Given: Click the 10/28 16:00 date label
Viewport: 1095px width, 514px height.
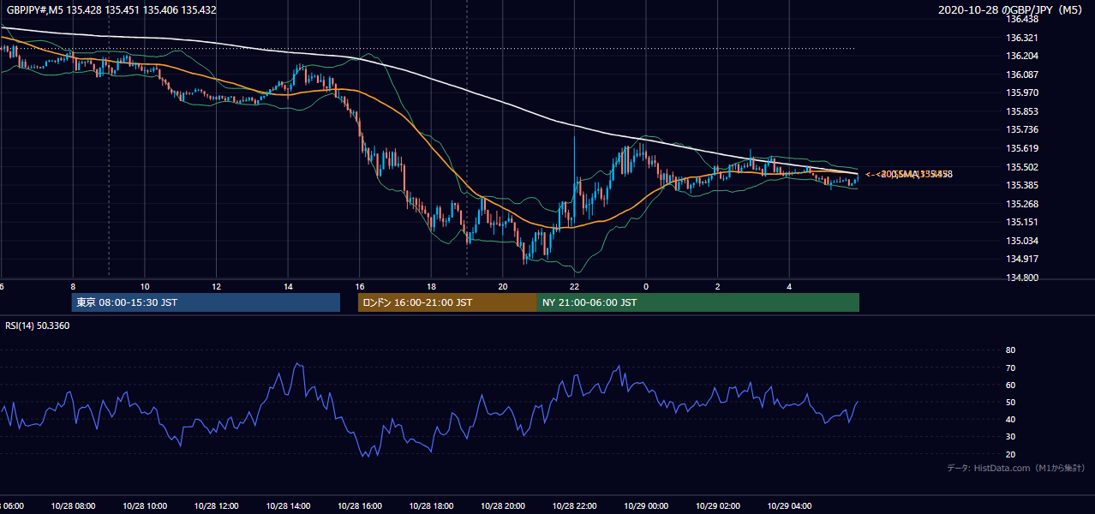Looking at the screenshot, I should click(360, 506).
